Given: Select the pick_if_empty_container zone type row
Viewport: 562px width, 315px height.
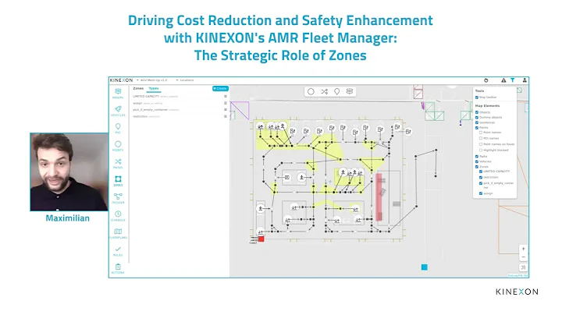Looking at the screenshot, I should pyautogui.click(x=180, y=109).
